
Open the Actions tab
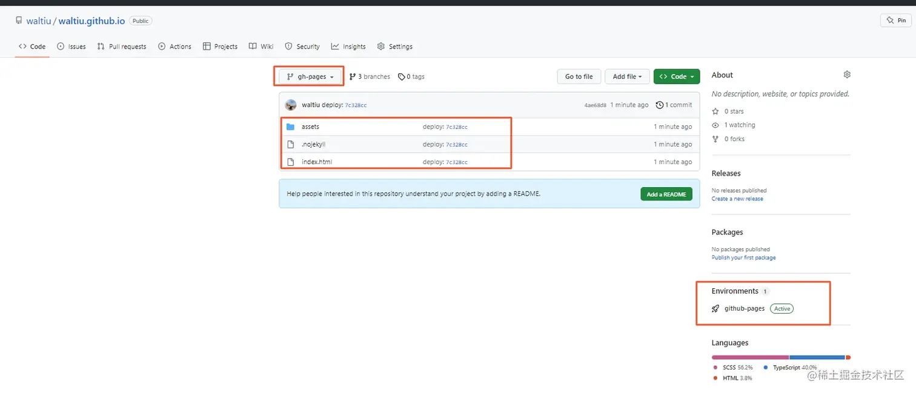(174, 47)
